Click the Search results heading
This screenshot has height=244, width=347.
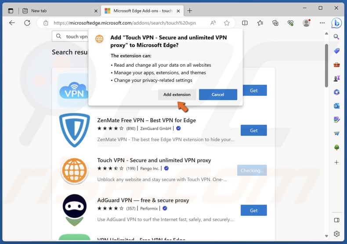point(70,52)
